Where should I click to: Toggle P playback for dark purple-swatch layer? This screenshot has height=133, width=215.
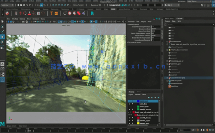click(133, 104)
